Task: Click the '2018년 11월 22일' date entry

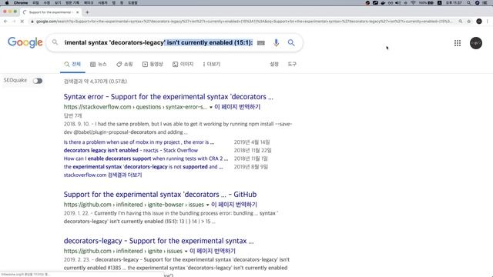Action: tap(253, 151)
